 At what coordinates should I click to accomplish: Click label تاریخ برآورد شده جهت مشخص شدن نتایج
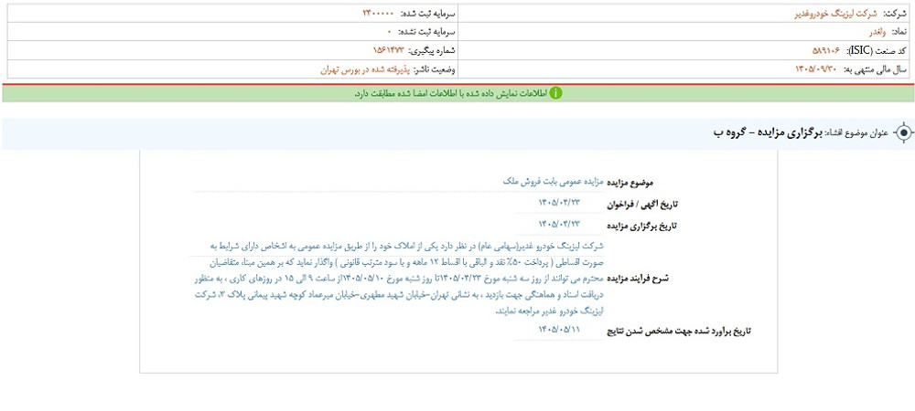click(x=679, y=331)
